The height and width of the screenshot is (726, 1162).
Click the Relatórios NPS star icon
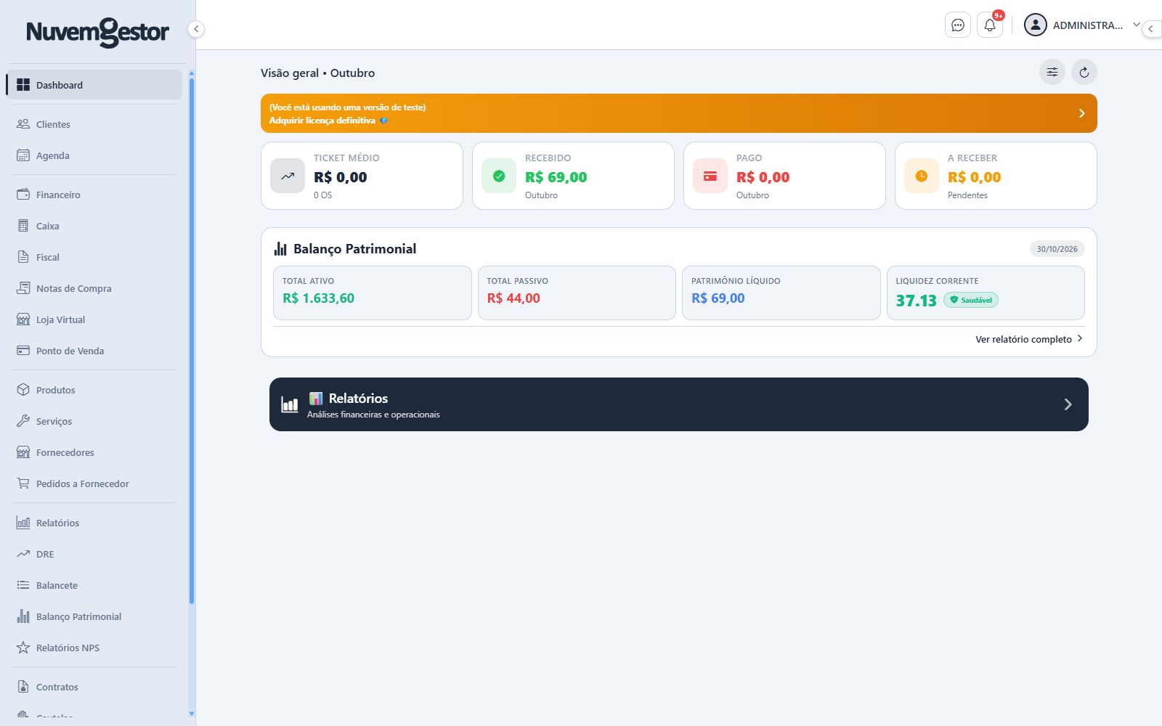pos(23,648)
